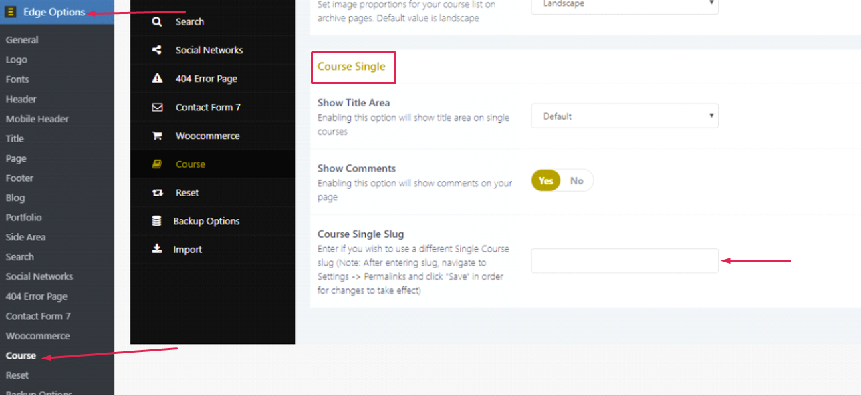Open Header in the admin sidebar
The image size is (861, 396).
coord(21,99)
